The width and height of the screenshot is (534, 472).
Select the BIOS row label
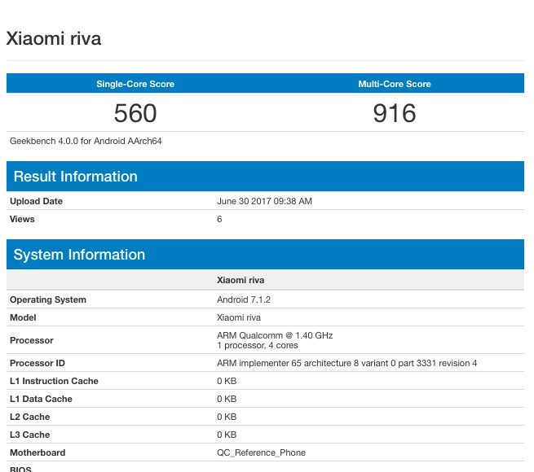click(x=20, y=469)
